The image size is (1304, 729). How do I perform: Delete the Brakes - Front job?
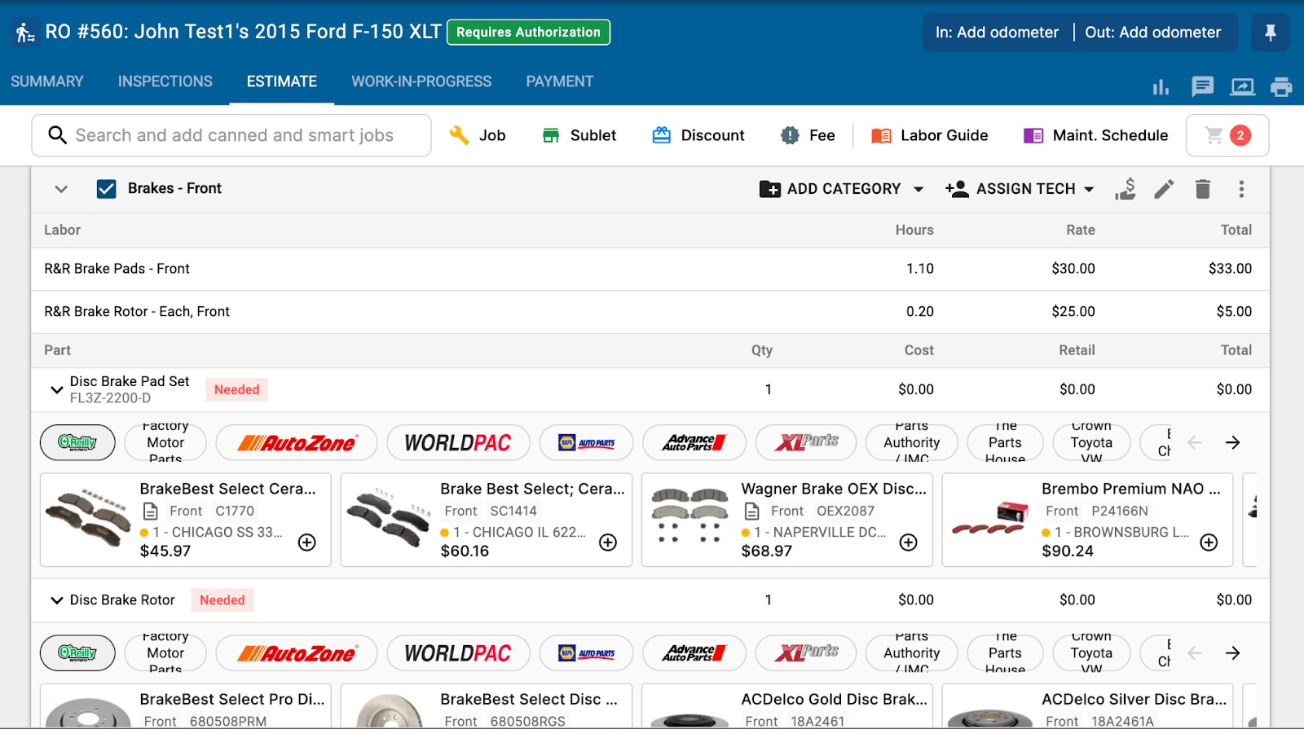pos(1202,189)
